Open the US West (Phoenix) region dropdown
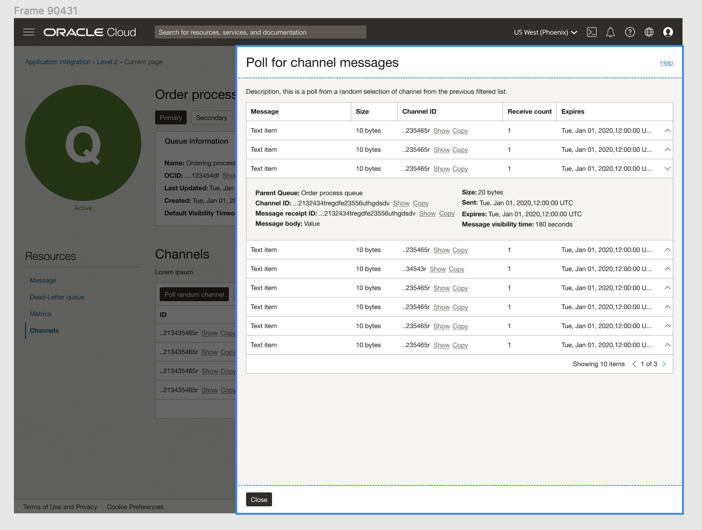 545,32
